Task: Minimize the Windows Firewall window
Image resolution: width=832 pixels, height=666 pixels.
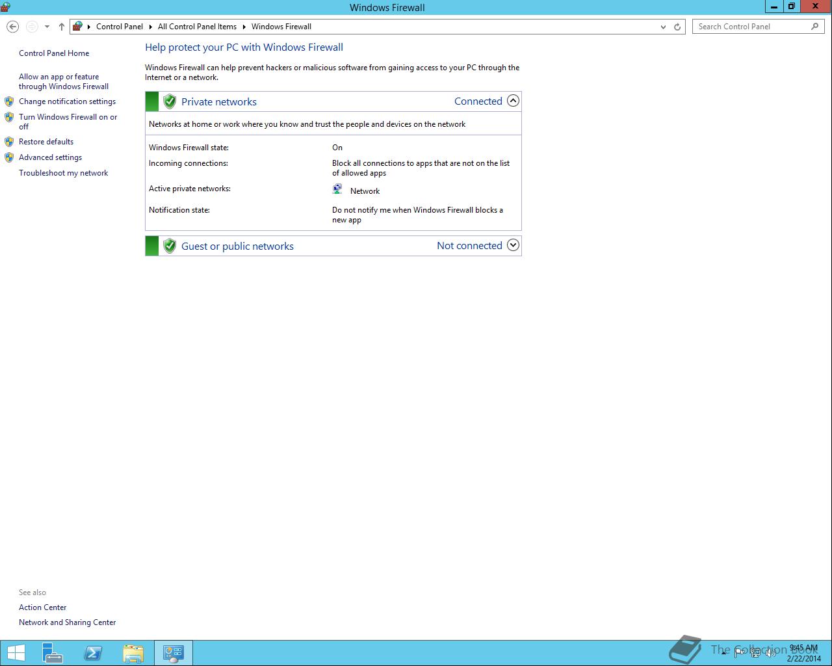Action: pyautogui.click(x=773, y=7)
